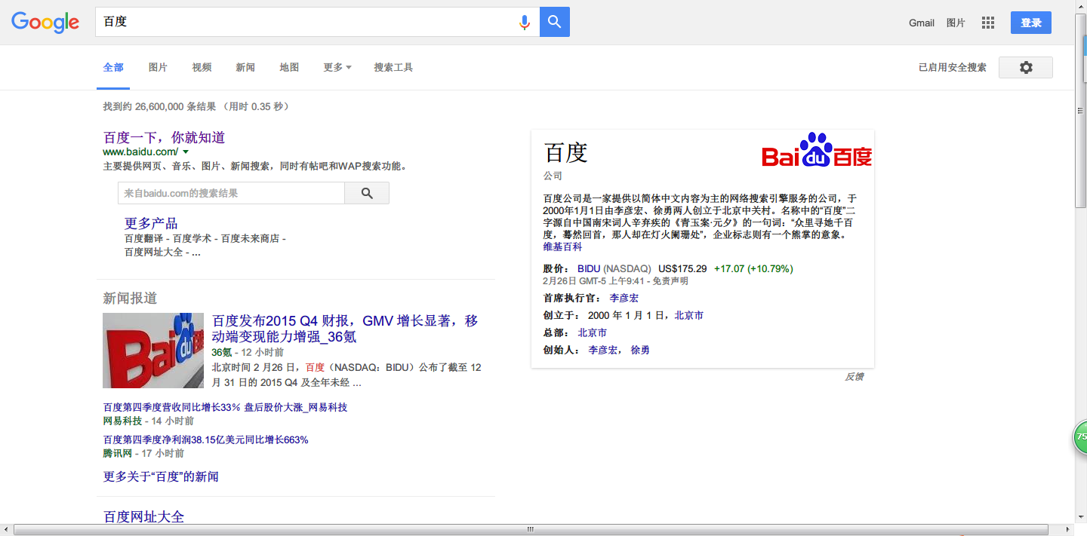This screenshot has height=536, width=1087.
Task: Open 搜索工具 options
Action: pyautogui.click(x=393, y=67)
